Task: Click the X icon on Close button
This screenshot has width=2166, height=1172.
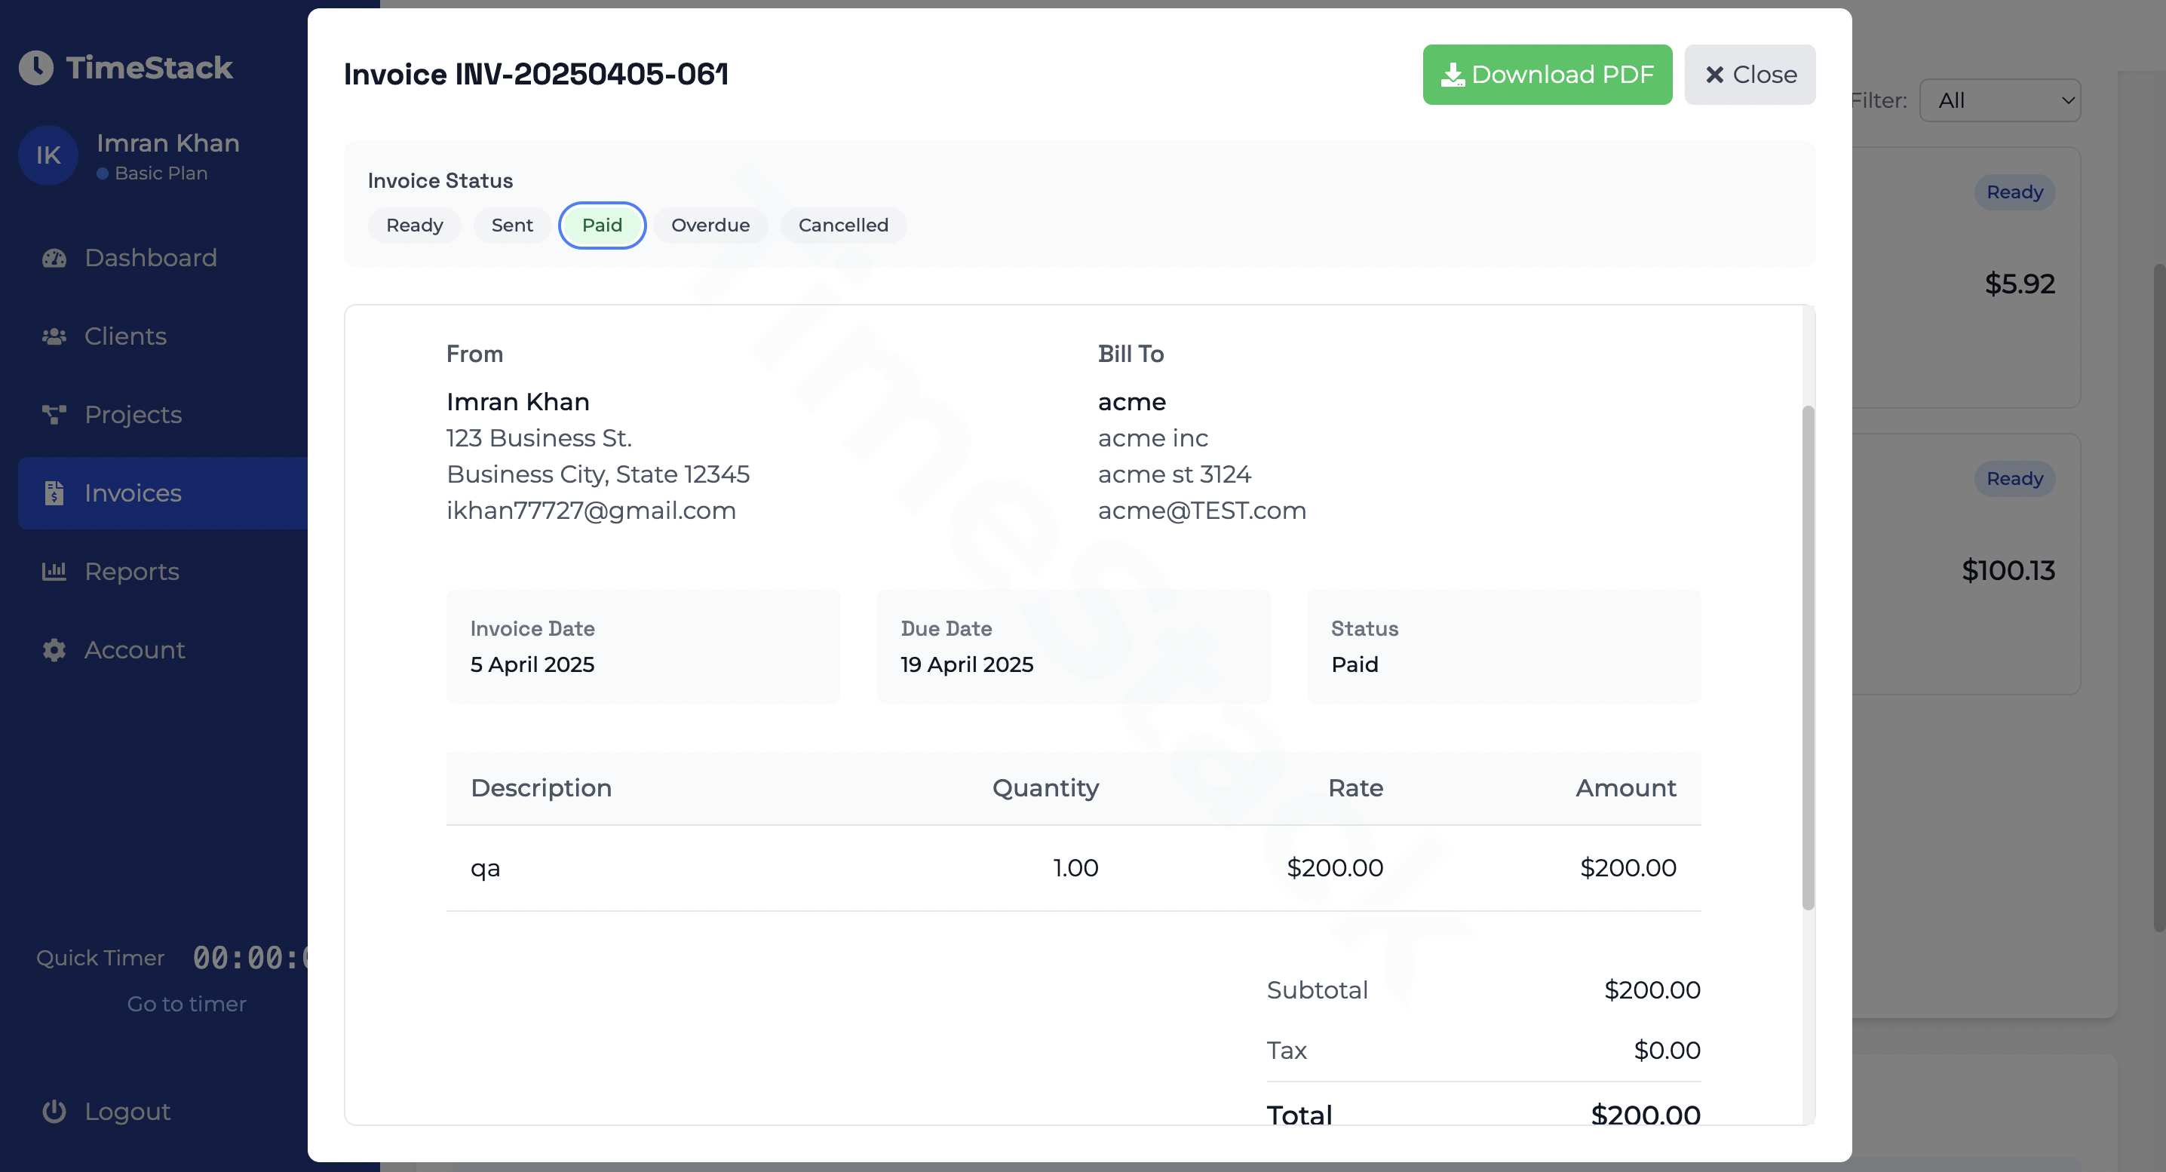Action: 1714,75
